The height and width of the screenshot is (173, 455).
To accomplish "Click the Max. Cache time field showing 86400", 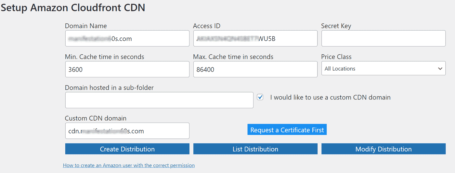I will (x=255, y=70).
